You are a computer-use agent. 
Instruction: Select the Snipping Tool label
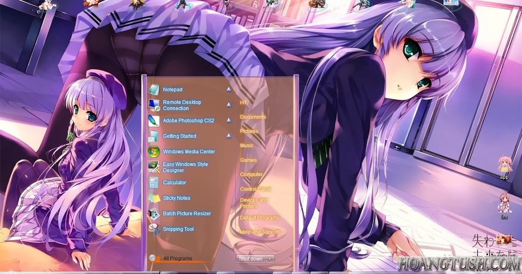click(178, 229)
